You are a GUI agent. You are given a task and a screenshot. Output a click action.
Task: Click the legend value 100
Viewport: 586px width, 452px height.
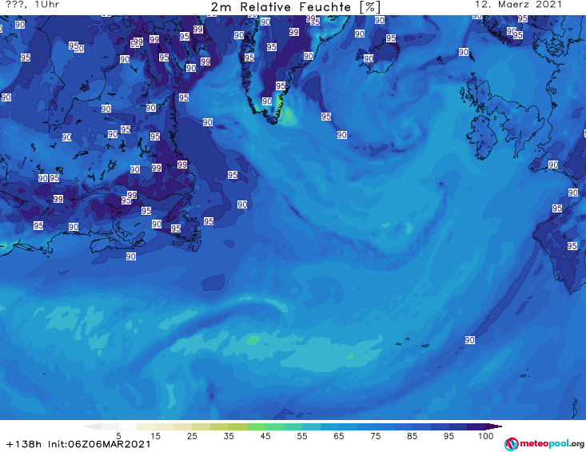pyautogui.click(x=486, y=436)
